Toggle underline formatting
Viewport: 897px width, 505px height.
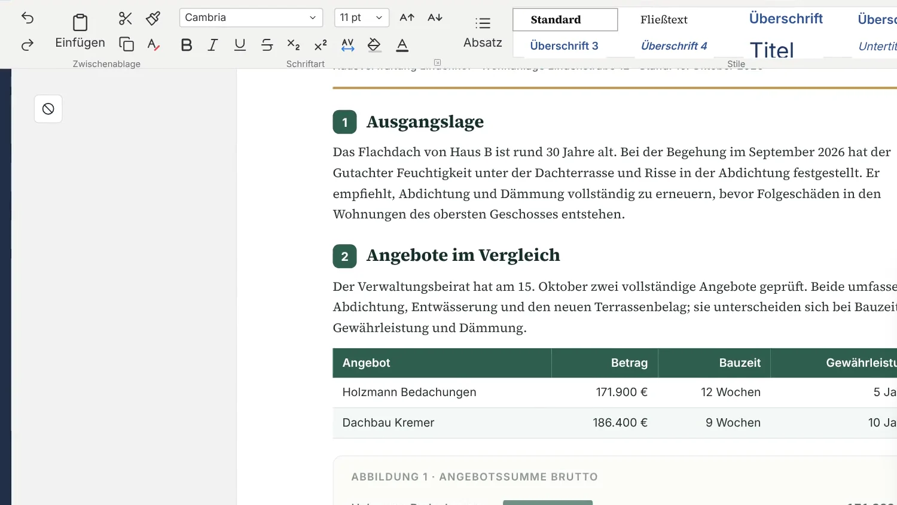[x=240, y=45]
